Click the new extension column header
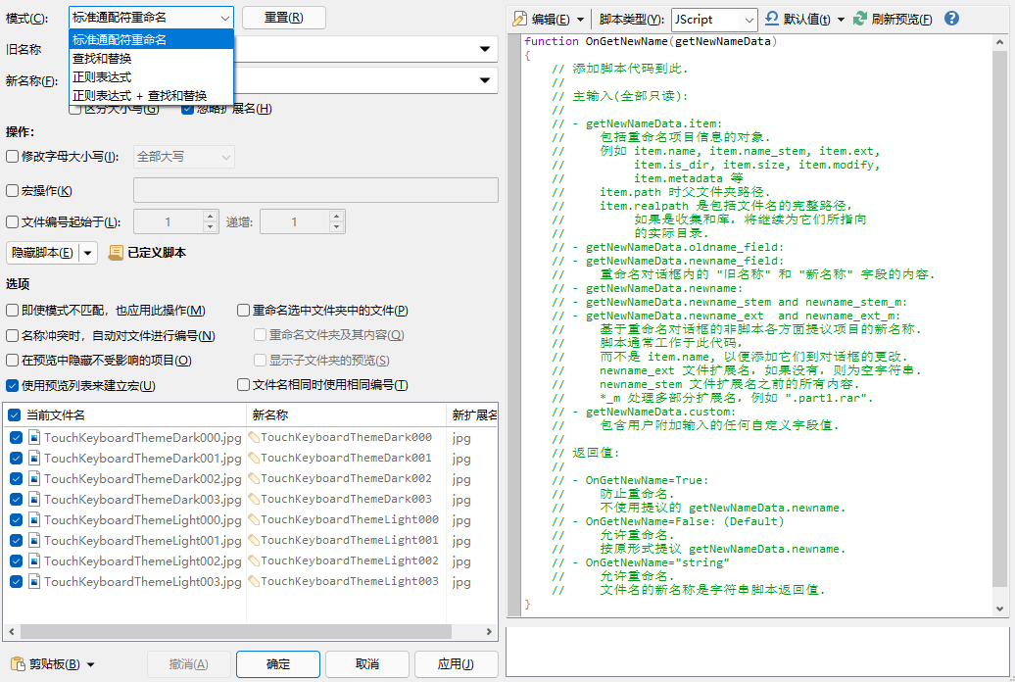Image resolution: width=1015 pixels, height=682 pixels. [474, 415]
